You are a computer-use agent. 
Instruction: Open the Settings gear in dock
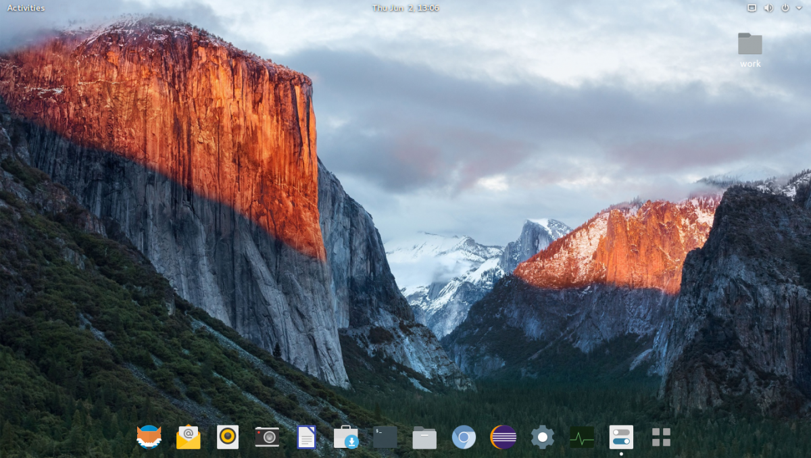pos(543,437)
